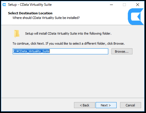Screen dimensions: 146x113
Task: Continue the installation with Next >
Action: 106,105
